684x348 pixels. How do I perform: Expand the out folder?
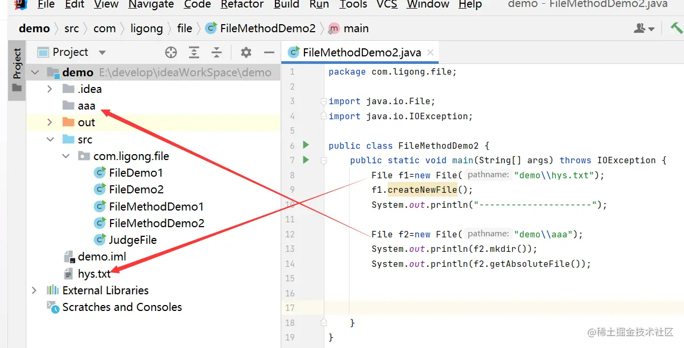click(50, 122)
